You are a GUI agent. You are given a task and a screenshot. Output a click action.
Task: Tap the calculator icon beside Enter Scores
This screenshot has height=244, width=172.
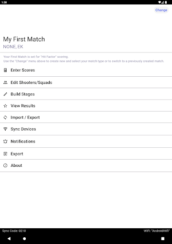[5, 70]
